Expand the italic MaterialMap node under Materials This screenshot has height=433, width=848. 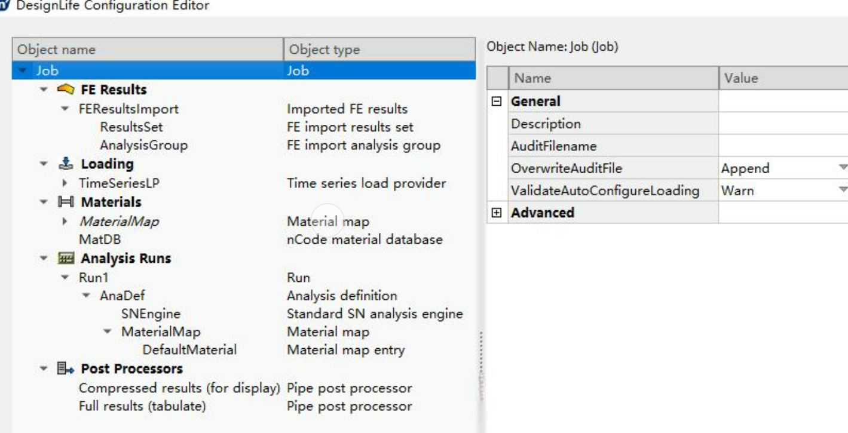tap(65, 221)
